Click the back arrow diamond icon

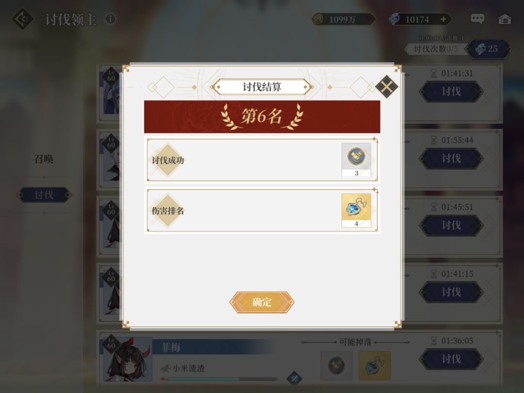pos(22,19)
